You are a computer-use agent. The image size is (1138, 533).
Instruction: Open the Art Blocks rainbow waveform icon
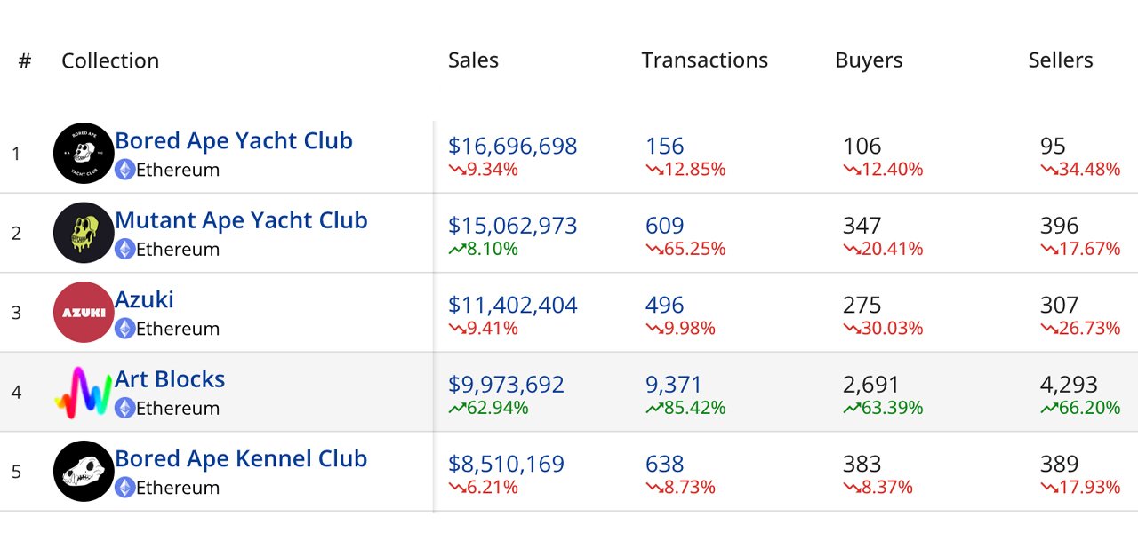point(83,392)
